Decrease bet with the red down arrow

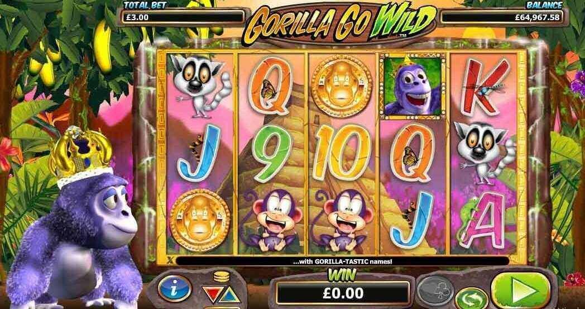[x=212, y=294]
